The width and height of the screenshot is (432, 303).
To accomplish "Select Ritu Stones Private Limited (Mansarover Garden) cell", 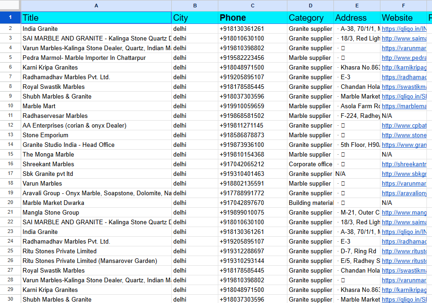I will pyautogui.click(x=96, y=261).
